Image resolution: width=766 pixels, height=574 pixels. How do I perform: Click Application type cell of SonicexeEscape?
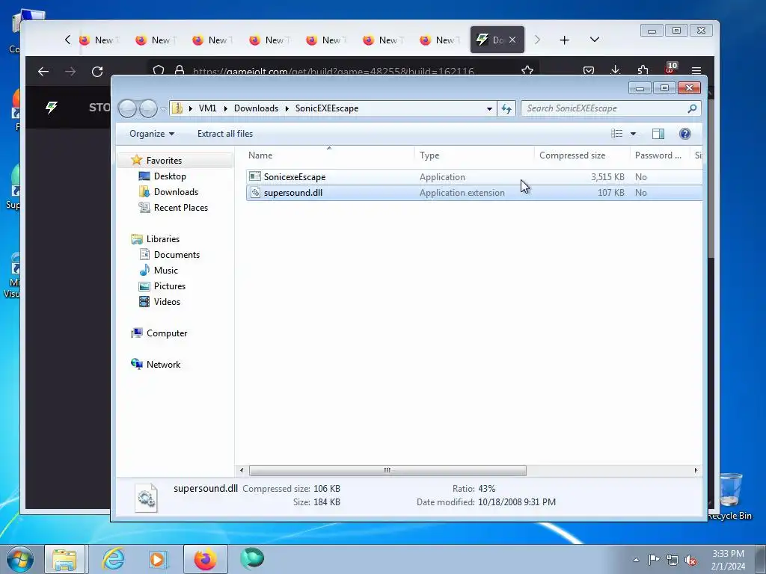pyautogui.click(x=442, y=176)
